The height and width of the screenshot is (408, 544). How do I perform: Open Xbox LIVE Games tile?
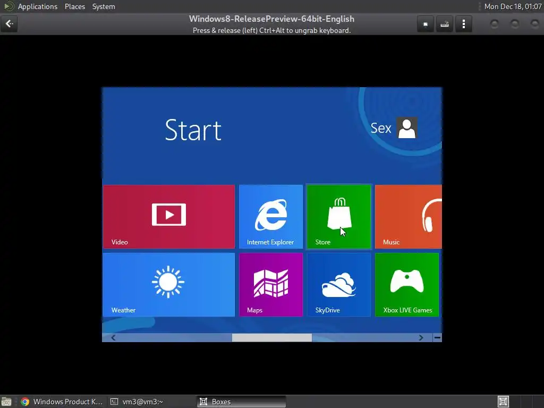tap(407, 285)
